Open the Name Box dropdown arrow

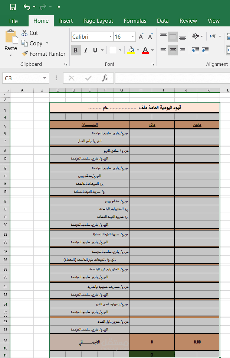[45, 78]
